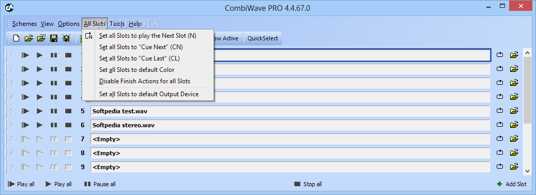Click Stop all at the bottom

(x=308, y=184)
